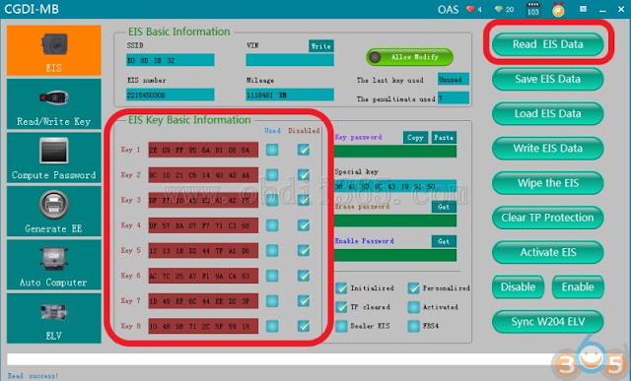Check the Used box for Key 5
Image resolution: width=631 pixels, height=381 pixels.
(x=272, y=250)
